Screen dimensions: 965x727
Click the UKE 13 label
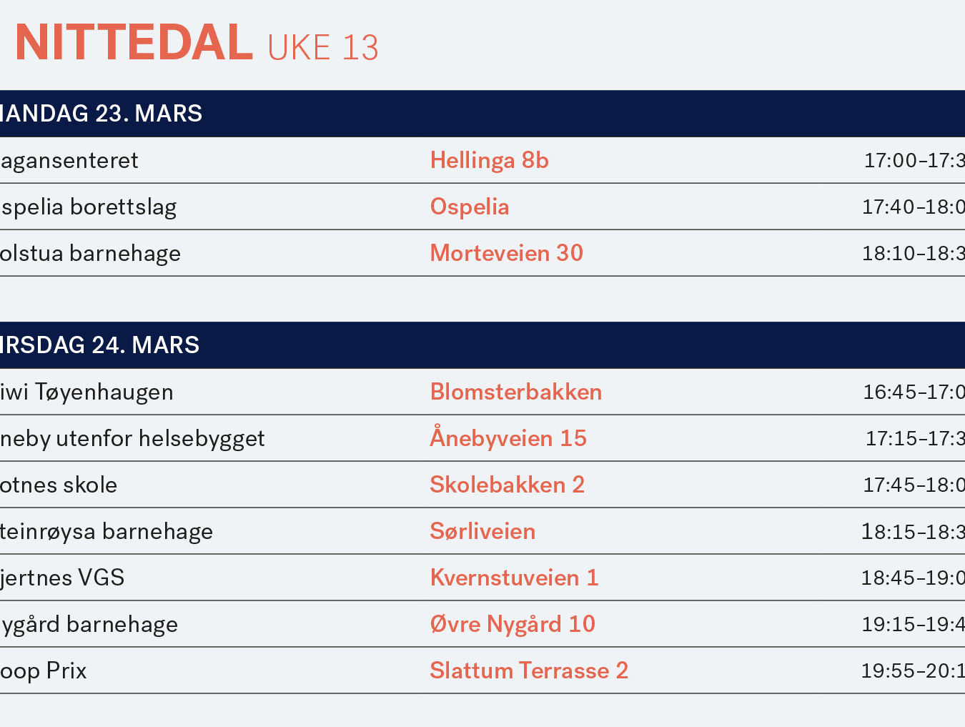pyautogui.click(x=323, y=48)
